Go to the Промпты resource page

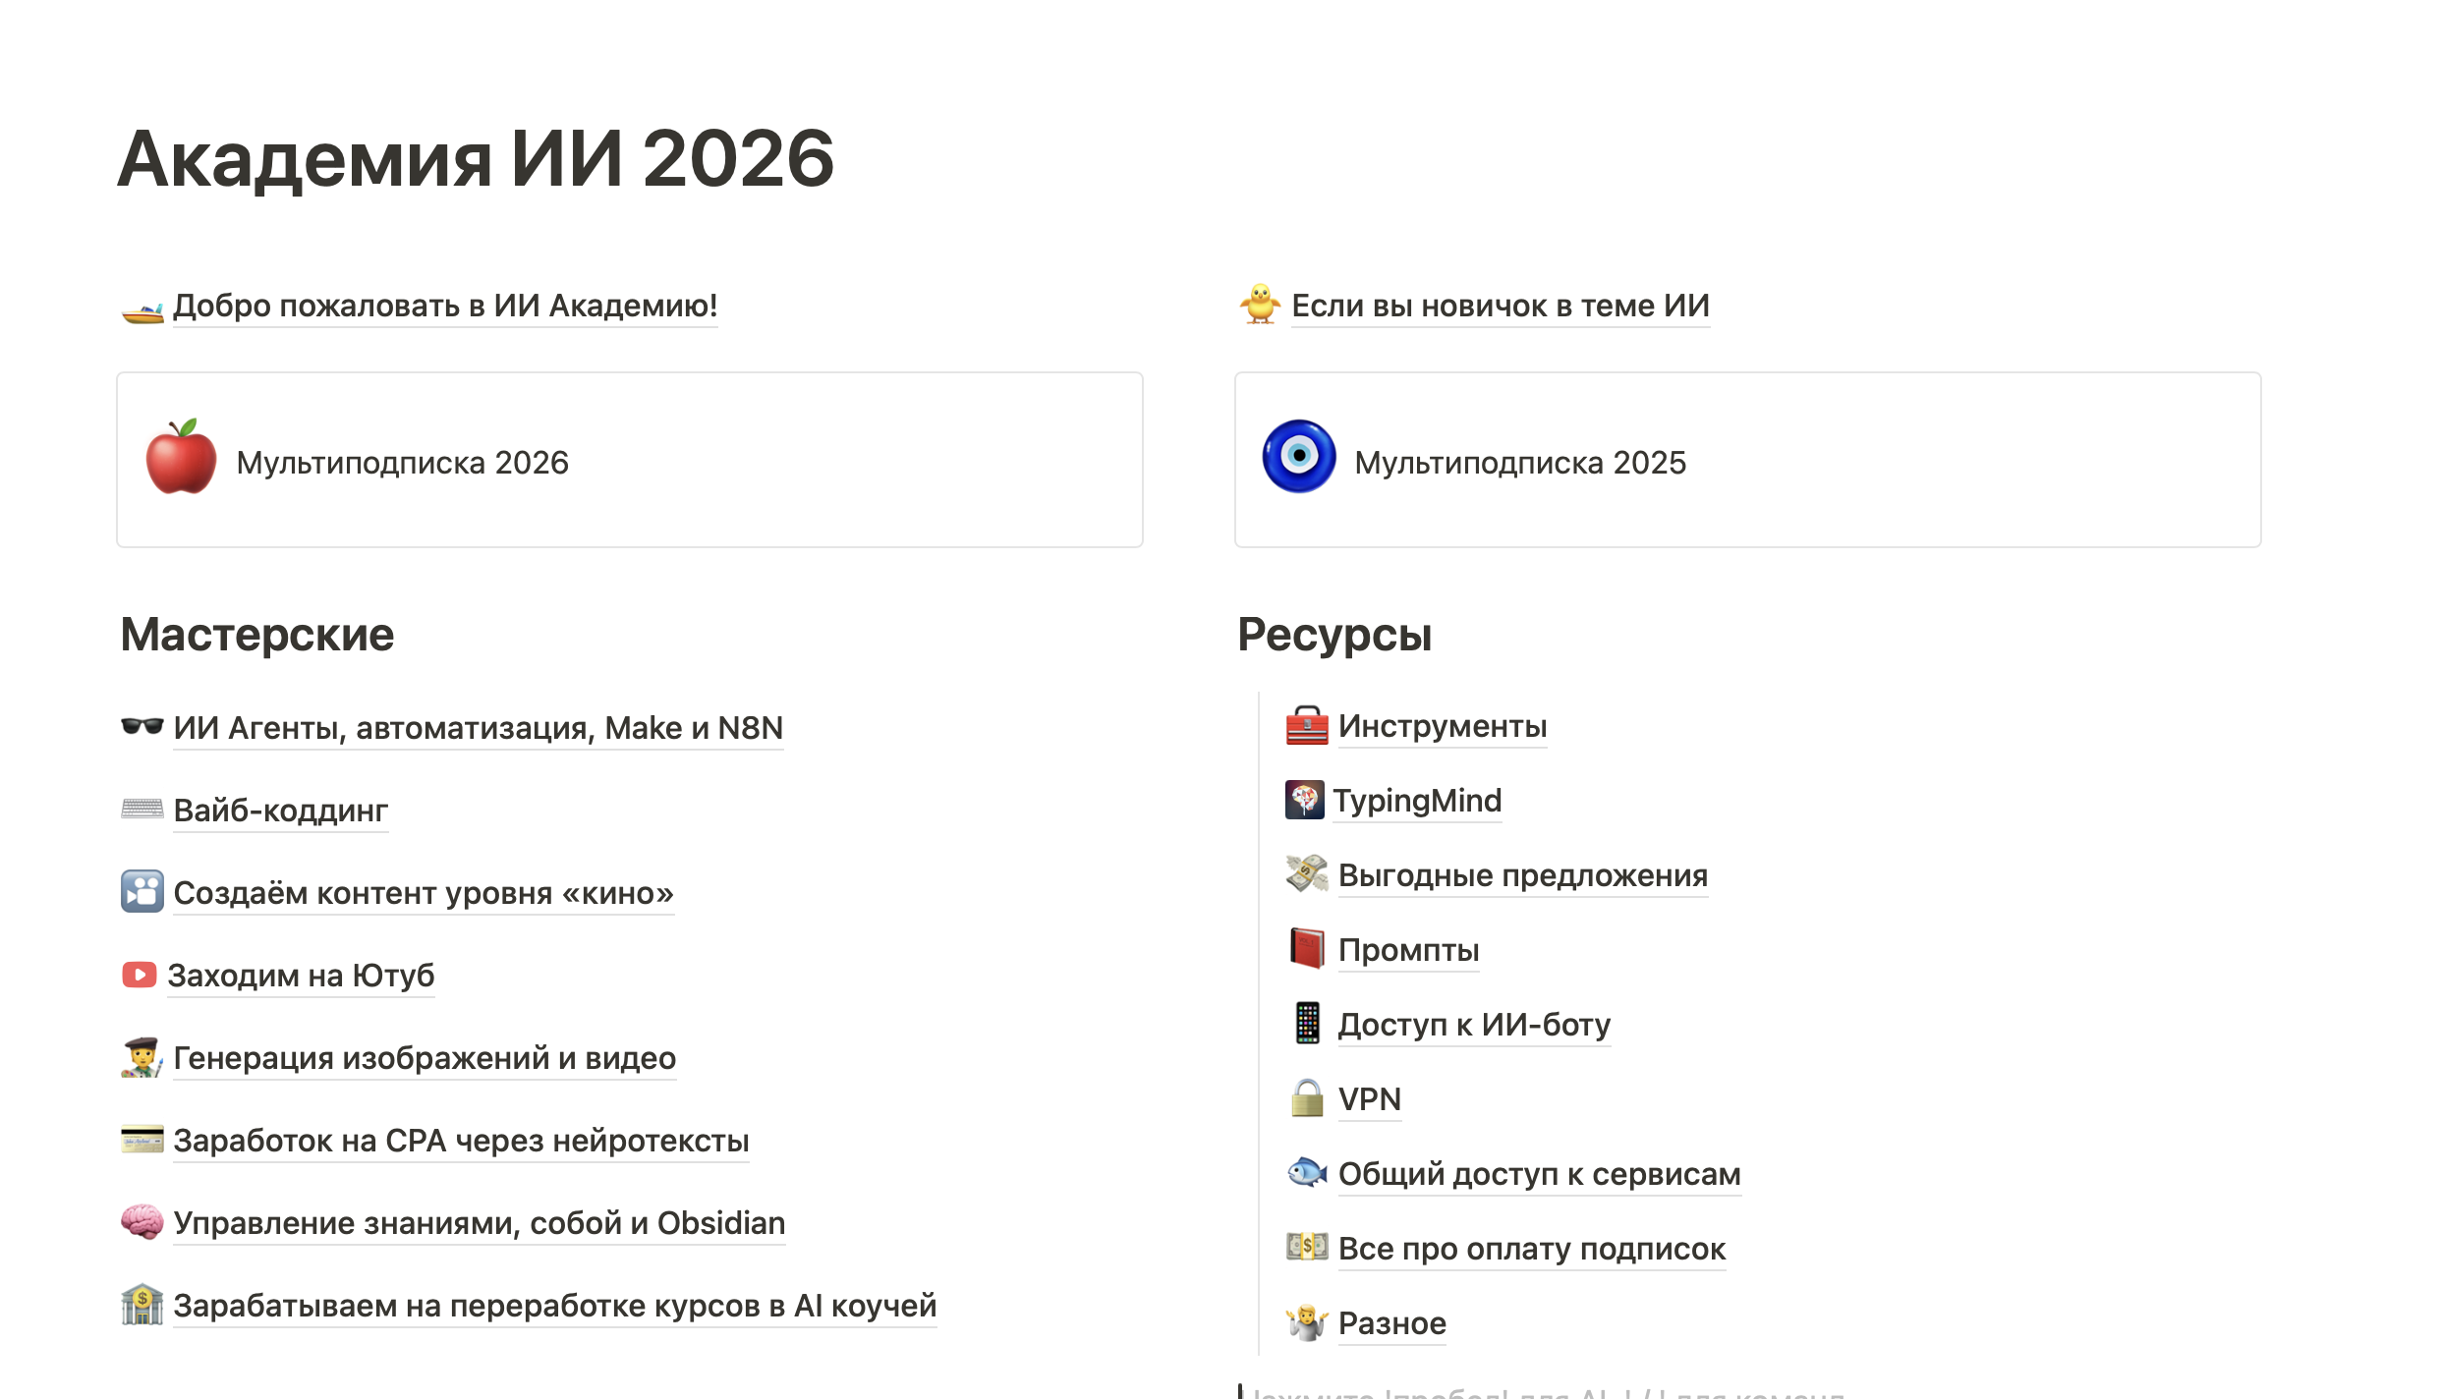(x=1407, y=950)
